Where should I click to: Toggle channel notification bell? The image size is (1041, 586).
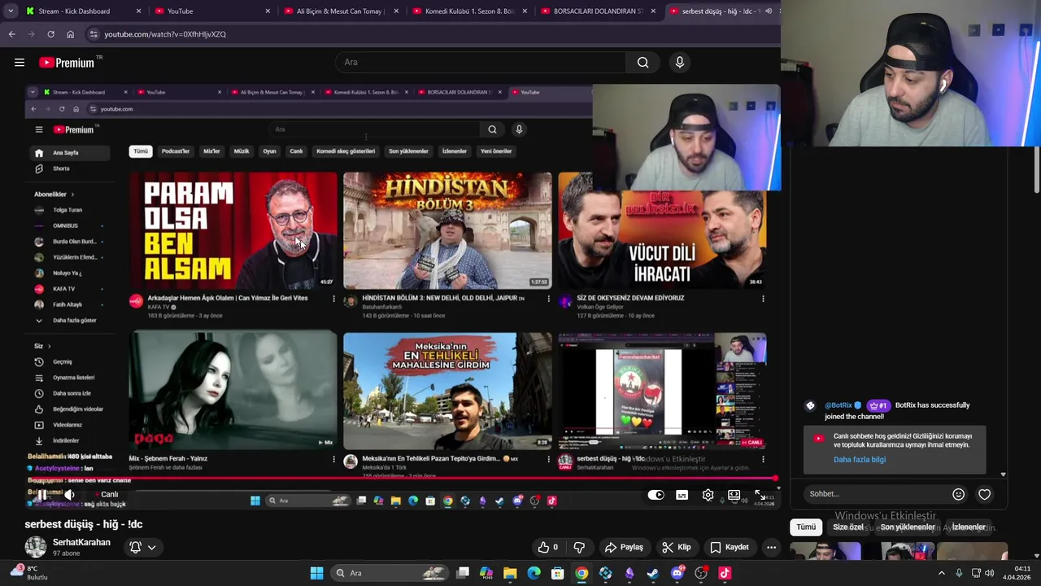(136, 547)
